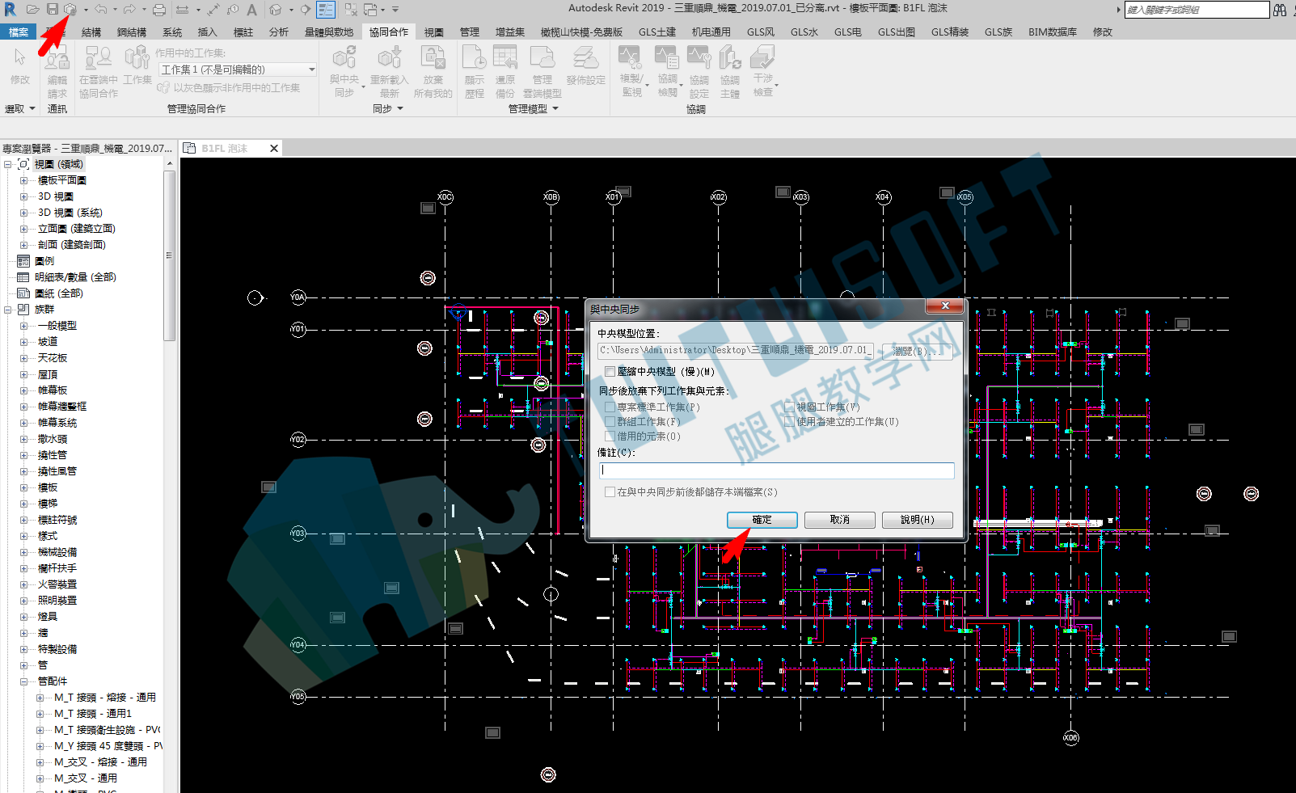Open the GLS土建 ribbon tab
The width and height of the screenshot is (1296, 793).
657,32
